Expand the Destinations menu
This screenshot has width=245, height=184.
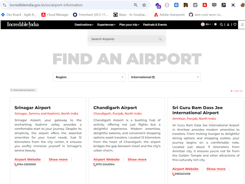84,24
